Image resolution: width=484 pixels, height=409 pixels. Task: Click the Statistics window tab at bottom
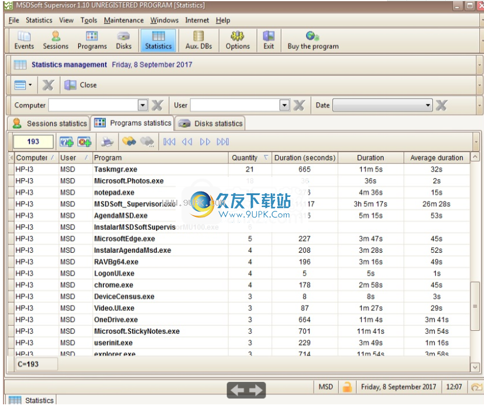[x=32, y=400]
